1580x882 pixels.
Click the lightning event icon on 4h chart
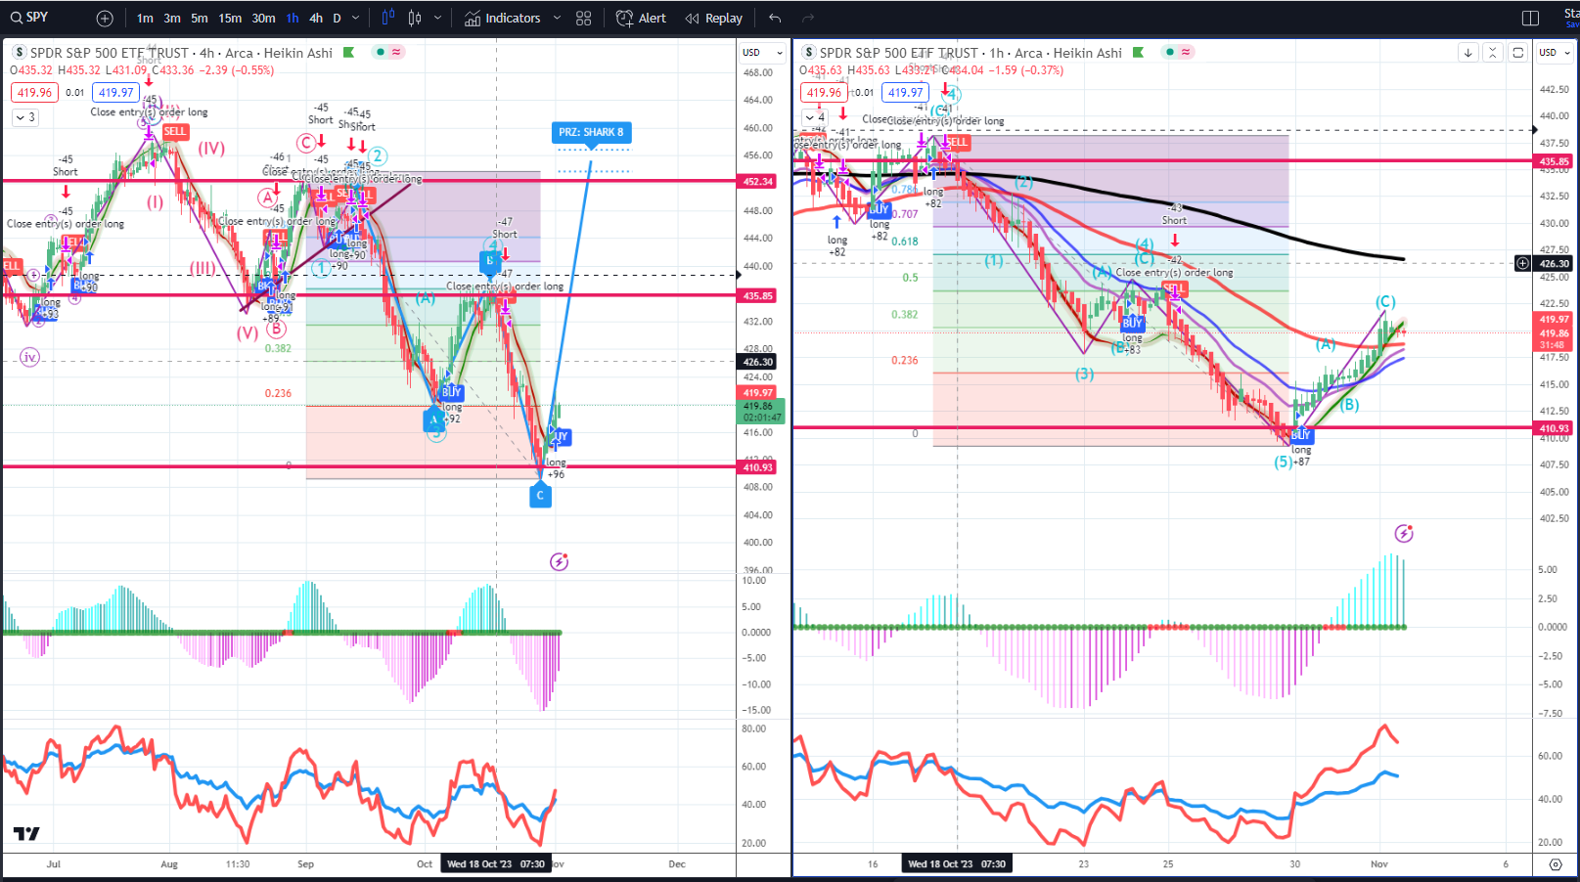pos(559,561)
